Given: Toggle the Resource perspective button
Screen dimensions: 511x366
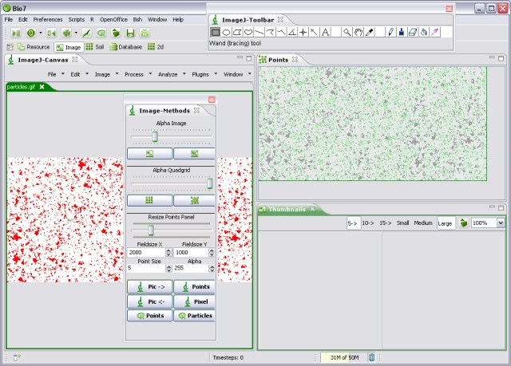Looking at the screenshot, I should [34, 47].
